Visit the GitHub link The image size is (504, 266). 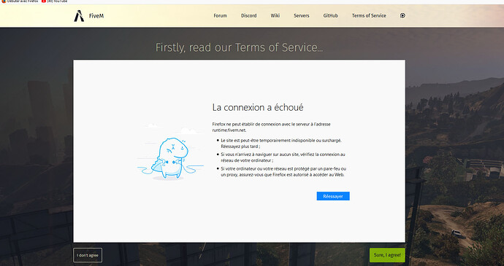[x=330, y=16]
